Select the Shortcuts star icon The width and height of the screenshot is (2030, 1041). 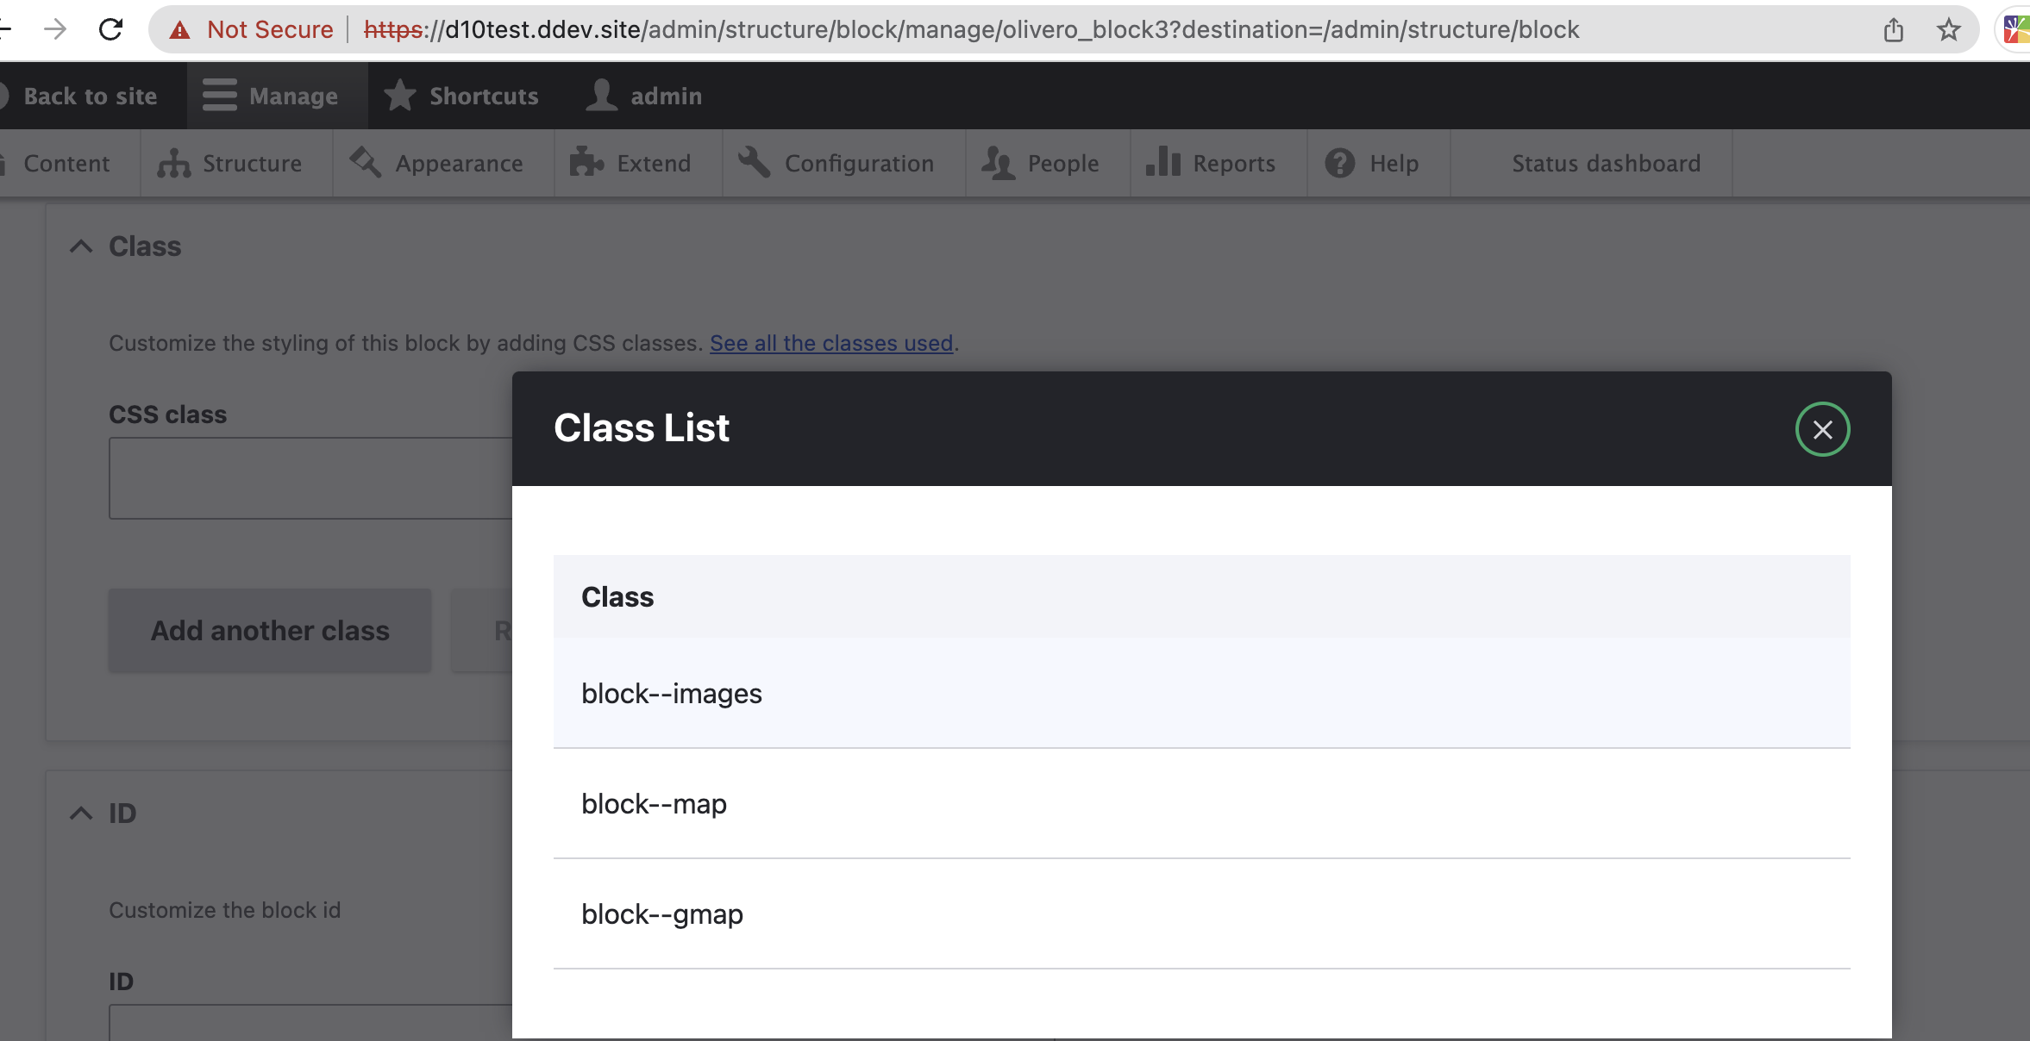399,96
